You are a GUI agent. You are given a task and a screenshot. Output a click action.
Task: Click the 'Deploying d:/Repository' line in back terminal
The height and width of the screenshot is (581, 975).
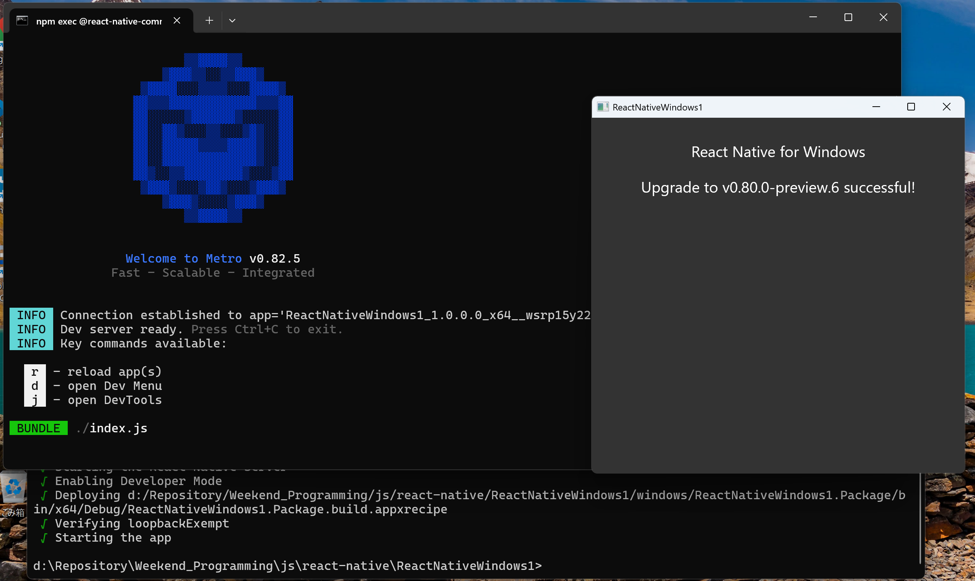(470, 502)
